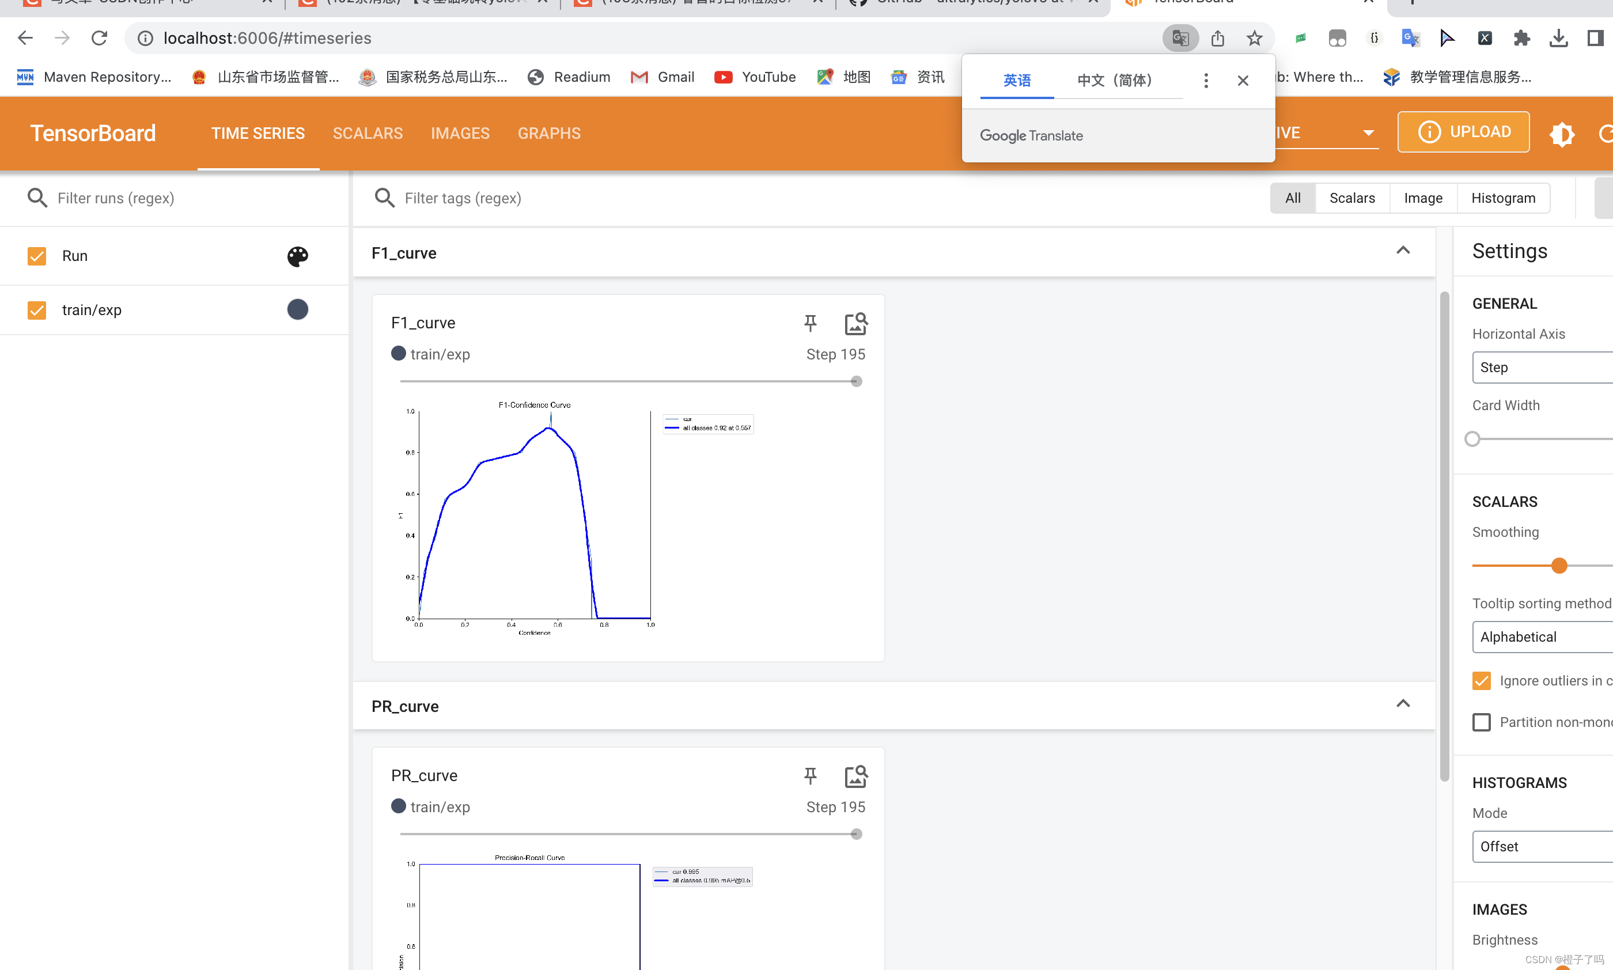
Task: Collapse the PR_curve section
Action: click(1403, 703)
